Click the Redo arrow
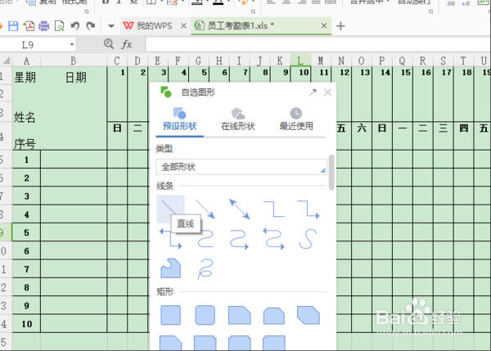This screenshot has width=491, height=351. pyautogui.click(x=91, y=25)
